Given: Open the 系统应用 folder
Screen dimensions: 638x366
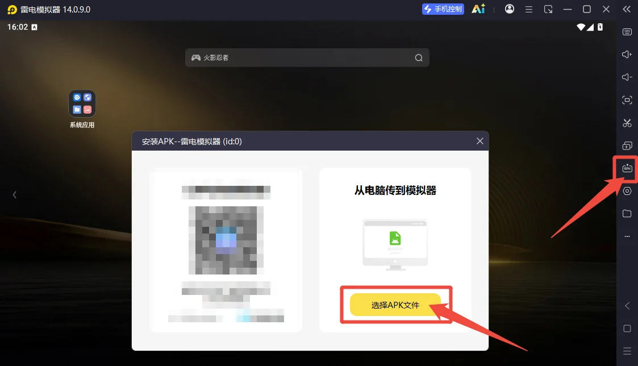Looking at the screenshot, I should coord(82,109).
